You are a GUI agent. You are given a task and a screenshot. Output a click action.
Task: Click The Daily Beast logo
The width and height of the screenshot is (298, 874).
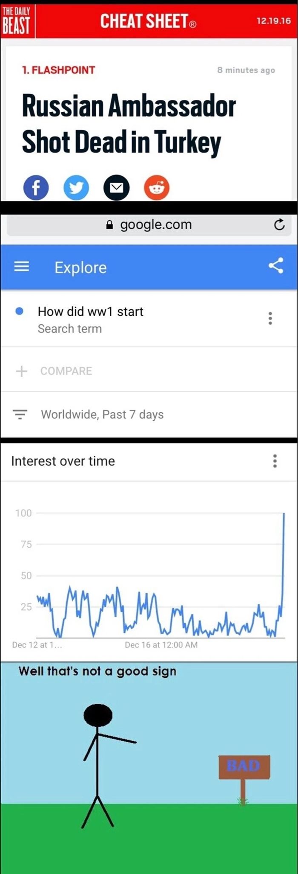(17, 20)
